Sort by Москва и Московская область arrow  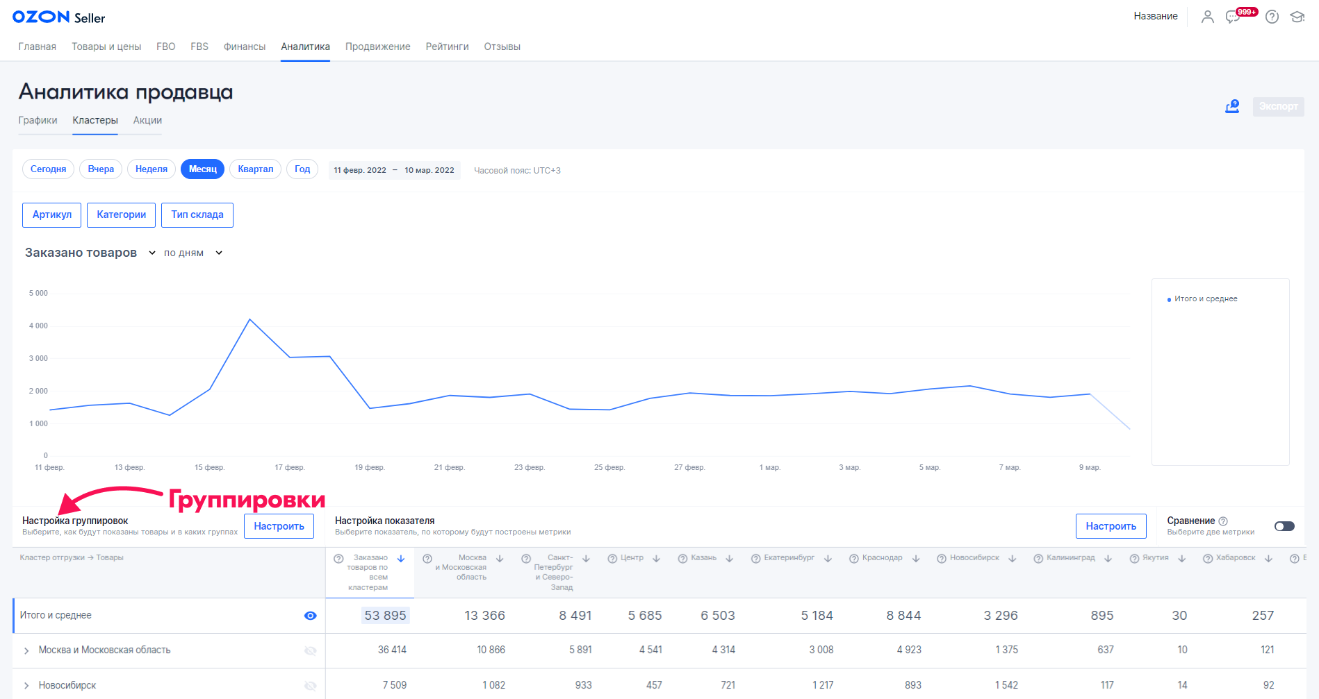500,559
